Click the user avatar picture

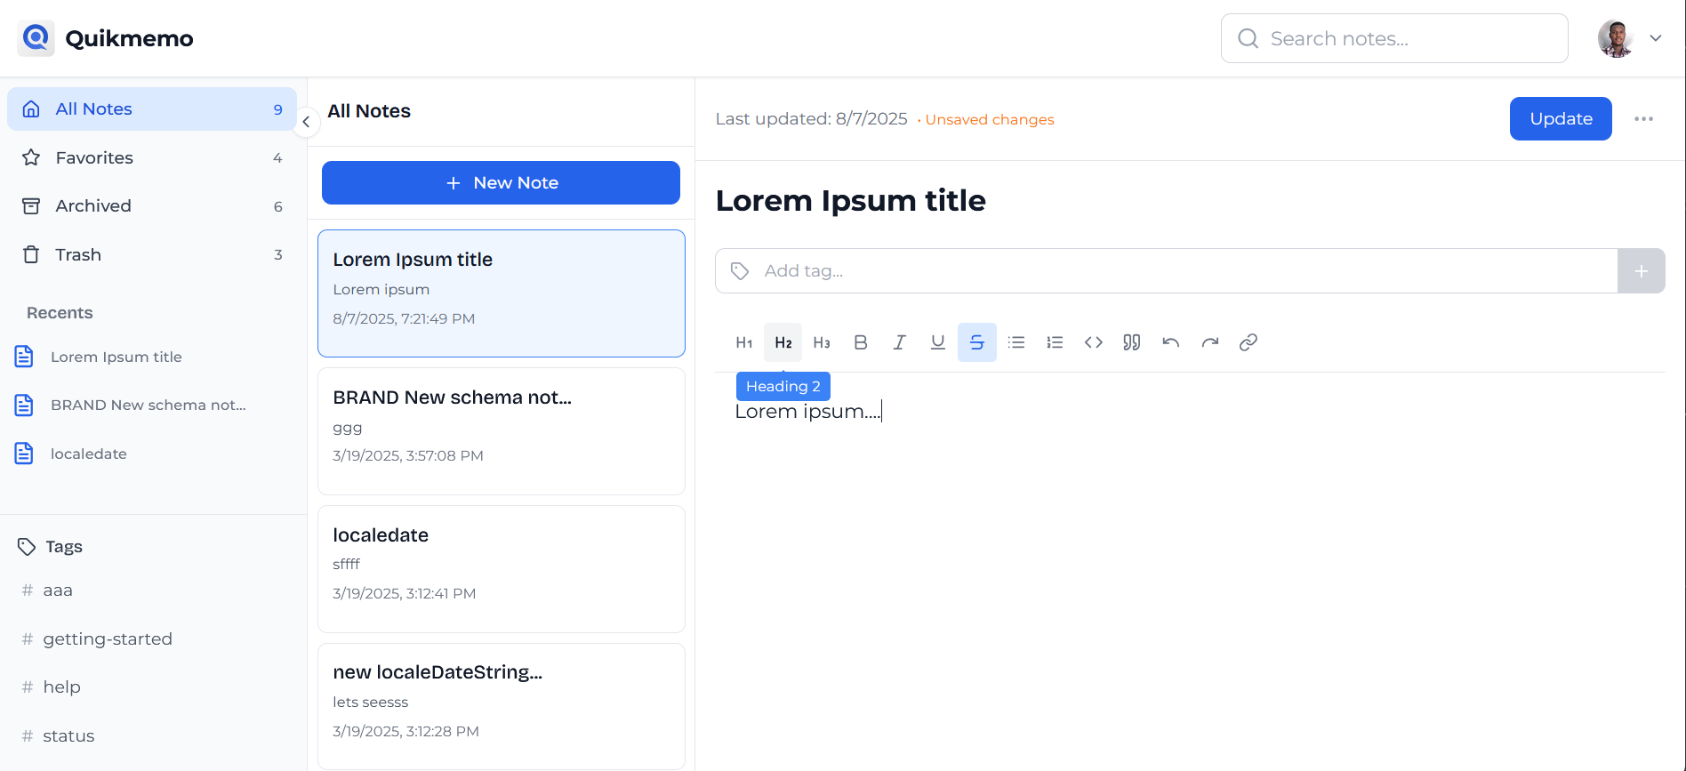coord(1616,38)
